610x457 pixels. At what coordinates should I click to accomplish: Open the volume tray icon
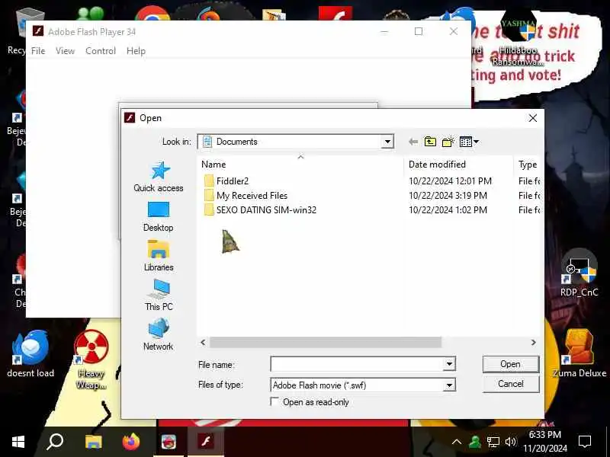point(510,442)
